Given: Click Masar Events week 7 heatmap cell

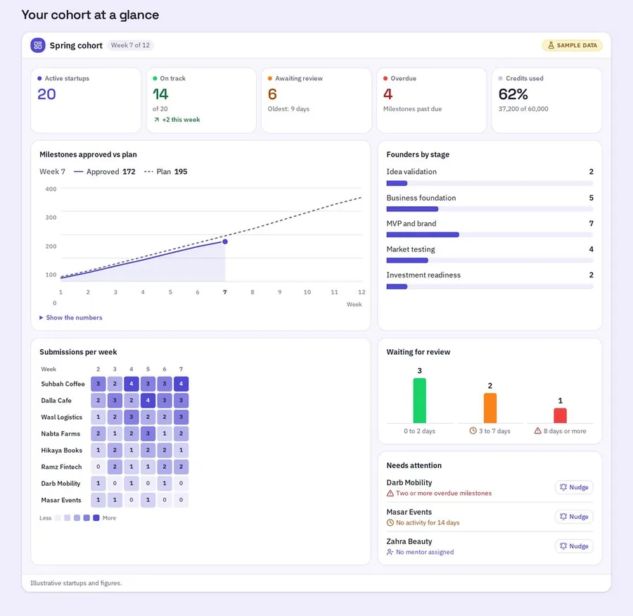Looking at the screenshot, I should tap(181, 500).
